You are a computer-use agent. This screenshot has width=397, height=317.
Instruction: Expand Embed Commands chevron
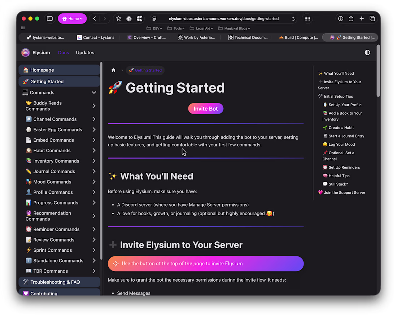(94, 140)
